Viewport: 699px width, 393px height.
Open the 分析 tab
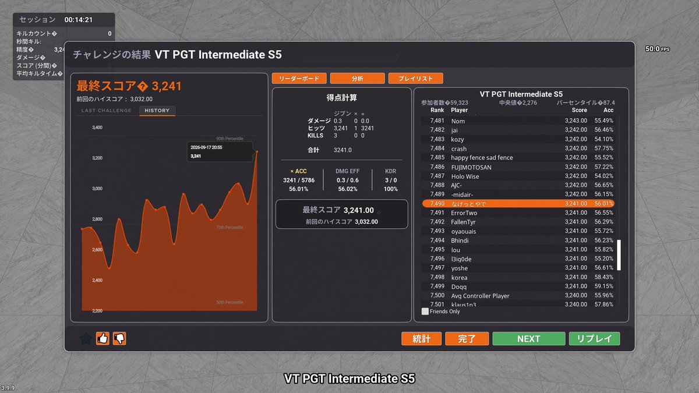point(358,78)
